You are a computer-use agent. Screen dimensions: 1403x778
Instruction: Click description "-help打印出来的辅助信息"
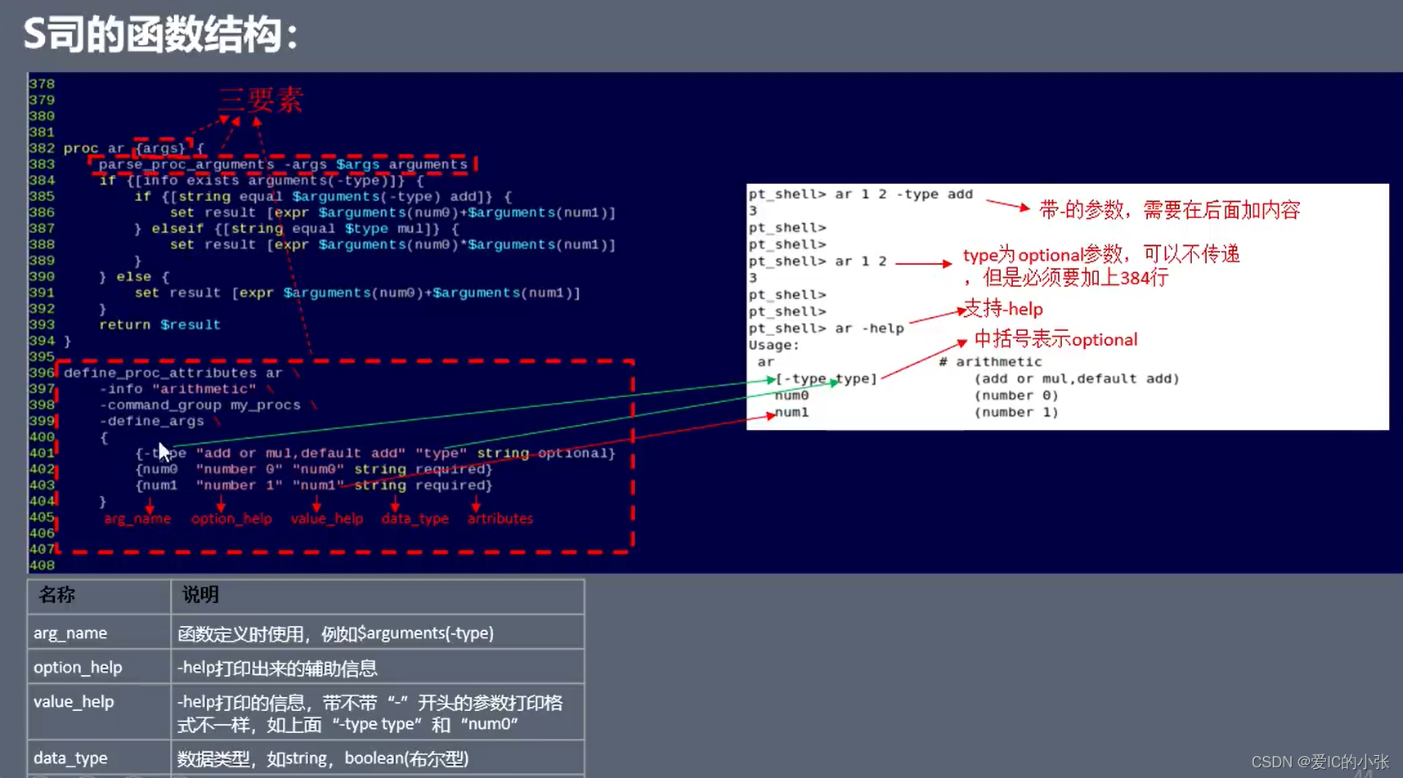[x=277, y=668]
